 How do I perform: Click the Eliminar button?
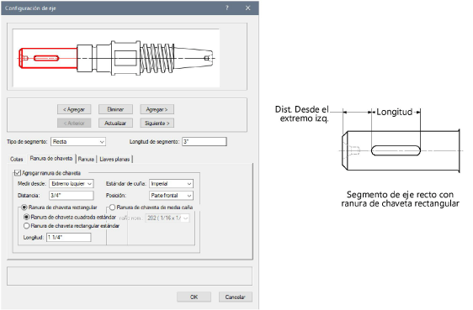115,109
